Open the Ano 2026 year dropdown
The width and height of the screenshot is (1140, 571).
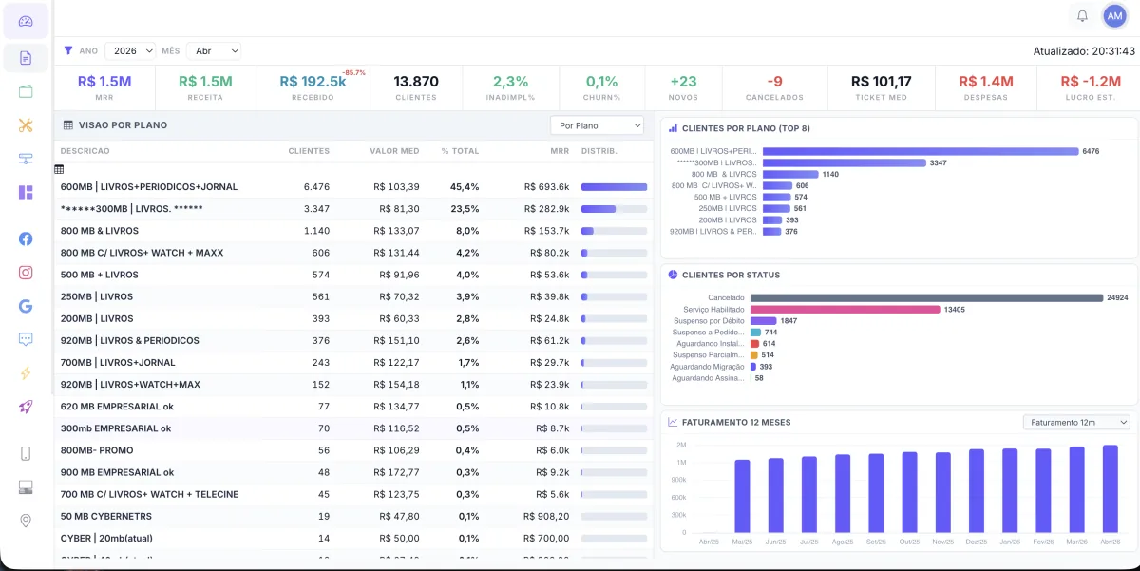coord(130,50)
